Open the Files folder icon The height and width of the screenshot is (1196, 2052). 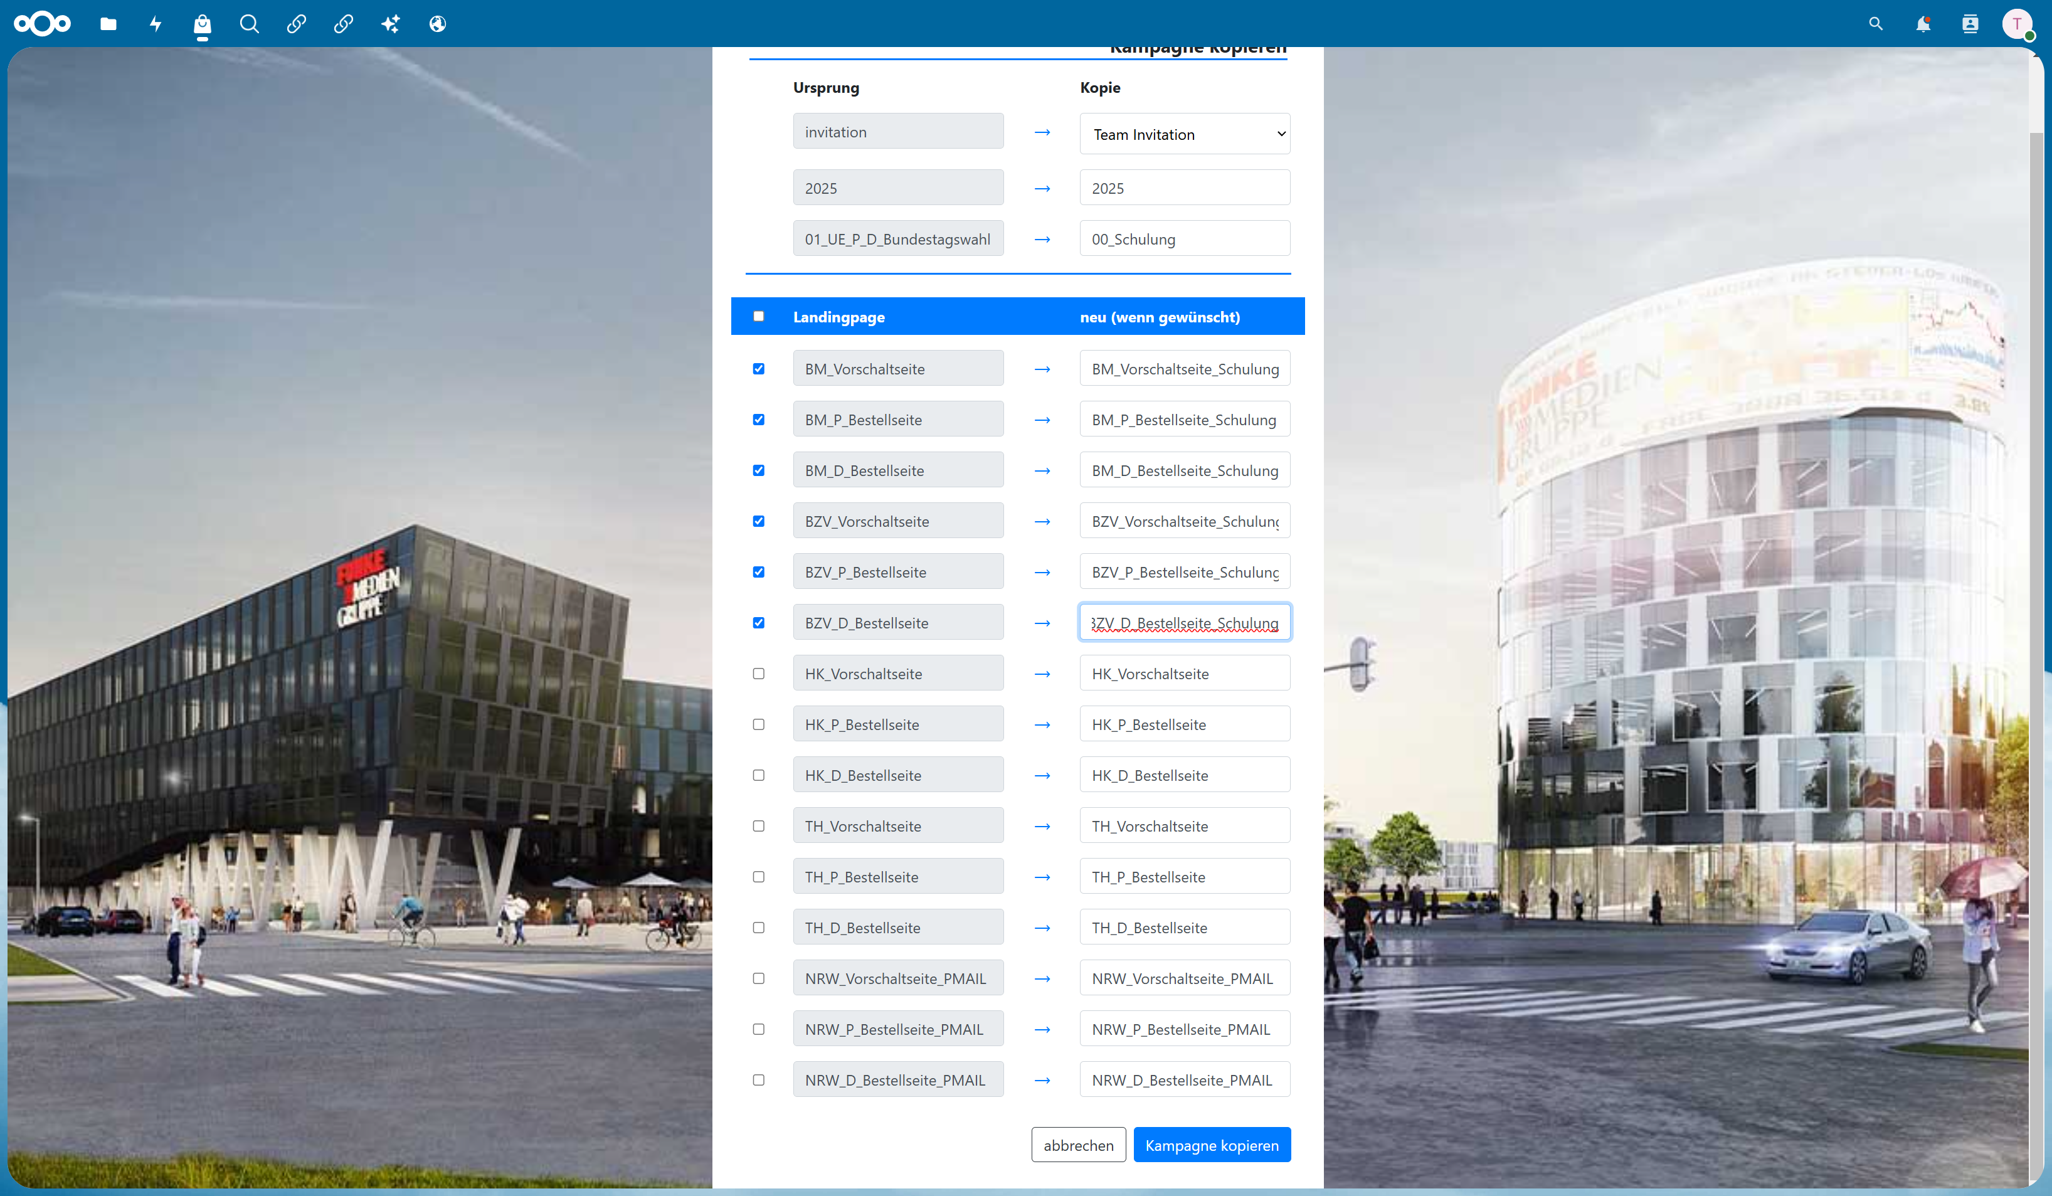[x=108, y=24]
